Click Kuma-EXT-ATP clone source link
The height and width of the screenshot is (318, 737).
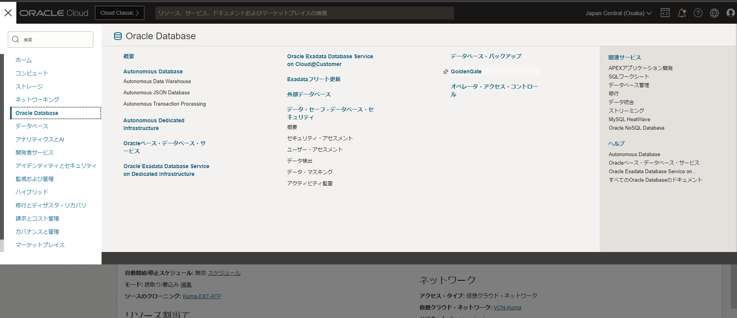[x=202, y=296]
